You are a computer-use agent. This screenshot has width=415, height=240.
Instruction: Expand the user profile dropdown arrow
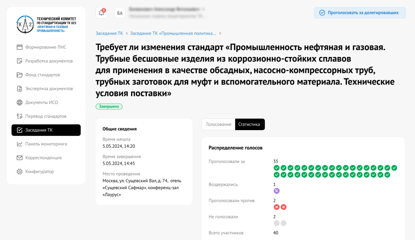click(x=203, y=9)
